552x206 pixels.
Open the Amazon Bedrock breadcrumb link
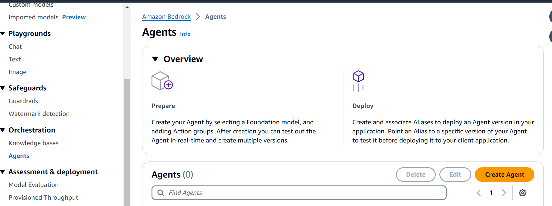point(166,17)
